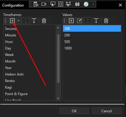Select the Point & Figure timeframe
Viewport: 126px width, 117px height.
point(30,94)
